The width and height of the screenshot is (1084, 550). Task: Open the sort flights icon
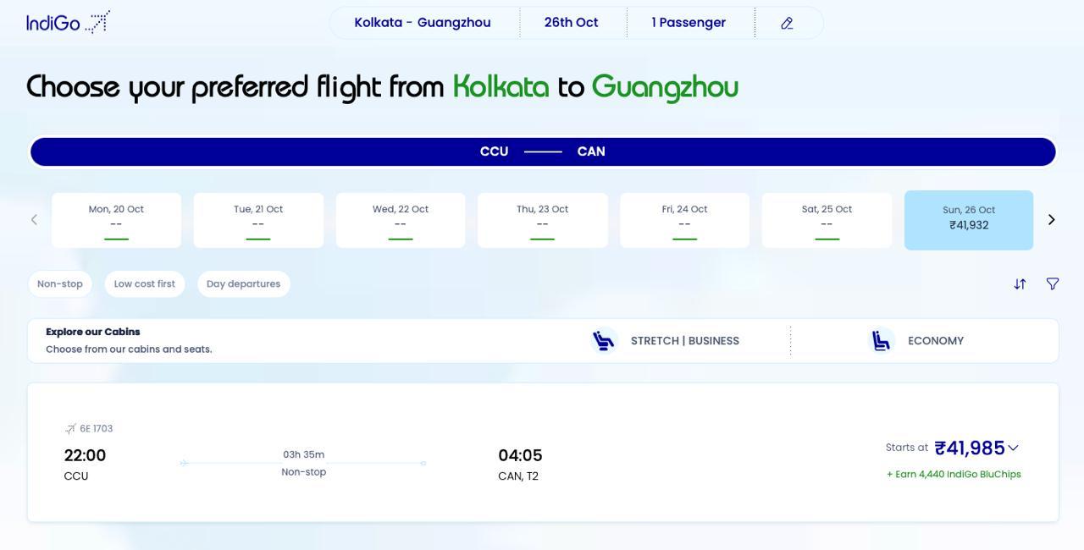(x=1020, y=284)
